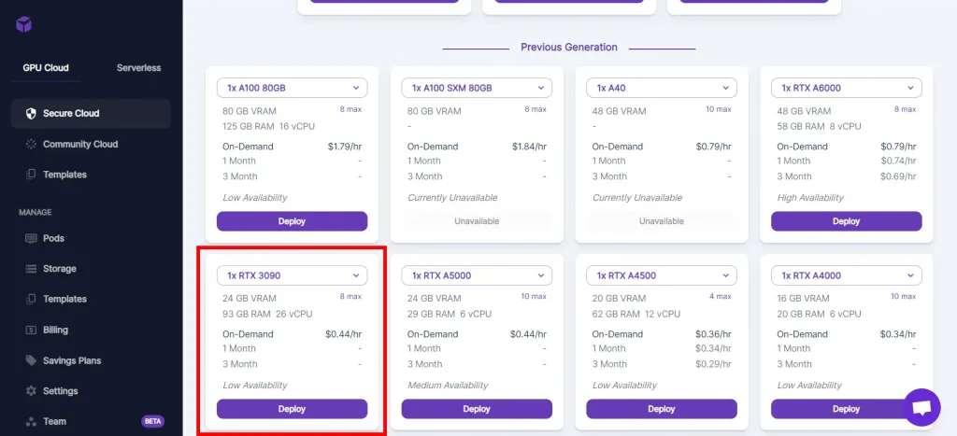Open the chat support bubble
Screen dimensions: 957x436
(921, 407)
